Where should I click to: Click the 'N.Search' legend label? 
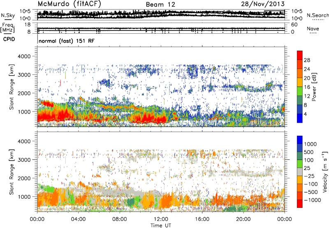pyautogui.click(x=317, y=15)
